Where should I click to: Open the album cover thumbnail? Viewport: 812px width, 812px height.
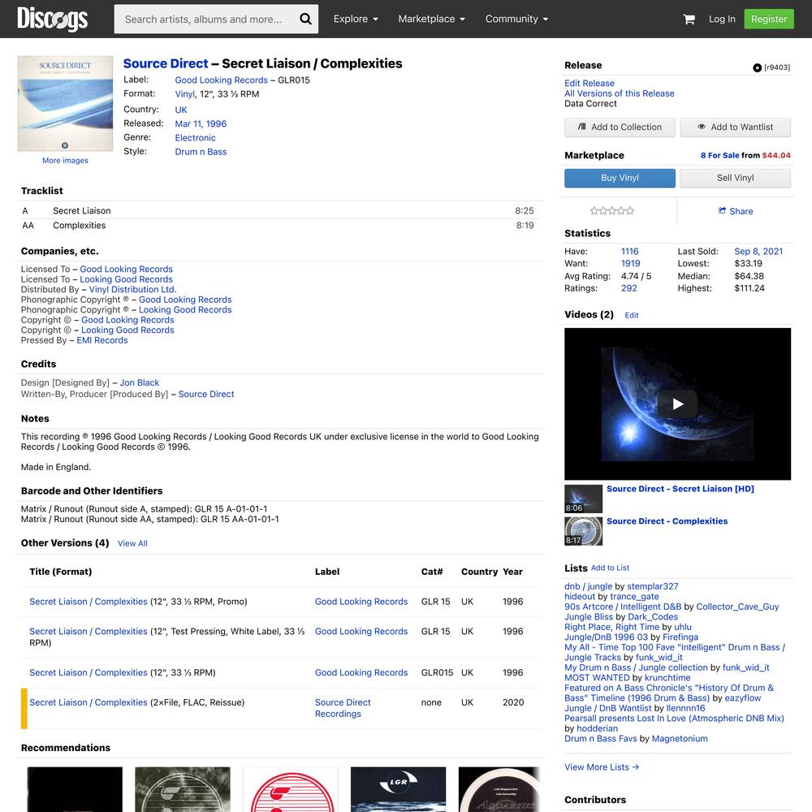tap(65, 104)
